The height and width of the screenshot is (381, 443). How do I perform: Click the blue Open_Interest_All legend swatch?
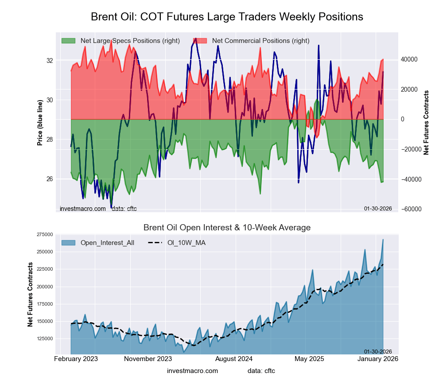coord(69,242)
